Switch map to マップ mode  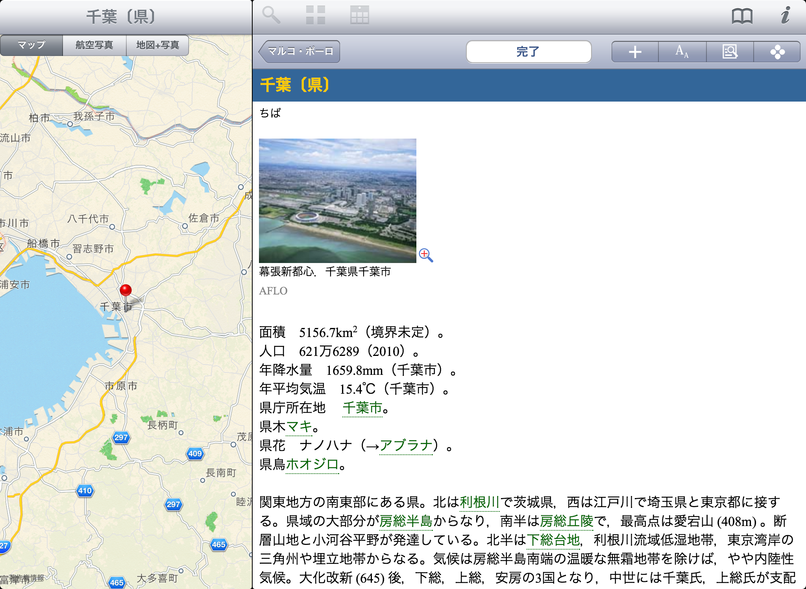(x=31, y=45)
